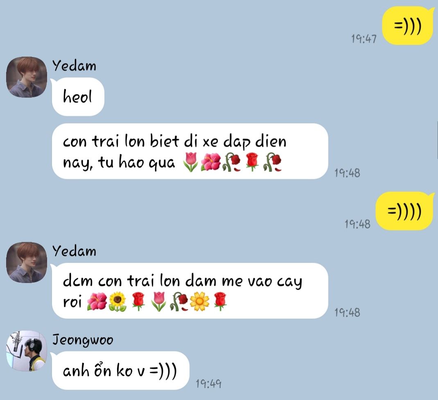Tap the sunflower emoji in dcm message

pos(117,301)
